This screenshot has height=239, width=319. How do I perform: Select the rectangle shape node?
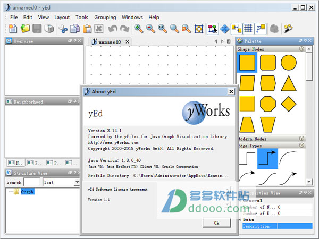[x=247, y=62]
